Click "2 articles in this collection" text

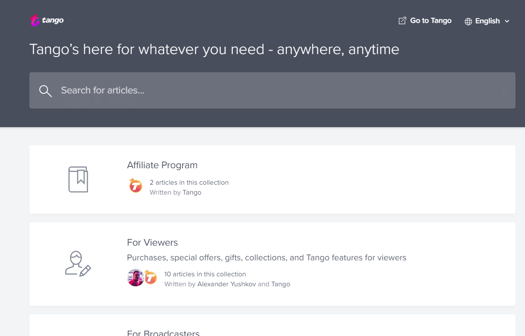(189, 182)
